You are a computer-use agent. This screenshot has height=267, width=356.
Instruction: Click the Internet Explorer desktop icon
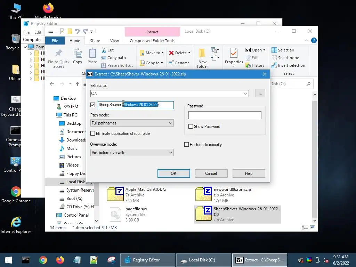[16, 225]
